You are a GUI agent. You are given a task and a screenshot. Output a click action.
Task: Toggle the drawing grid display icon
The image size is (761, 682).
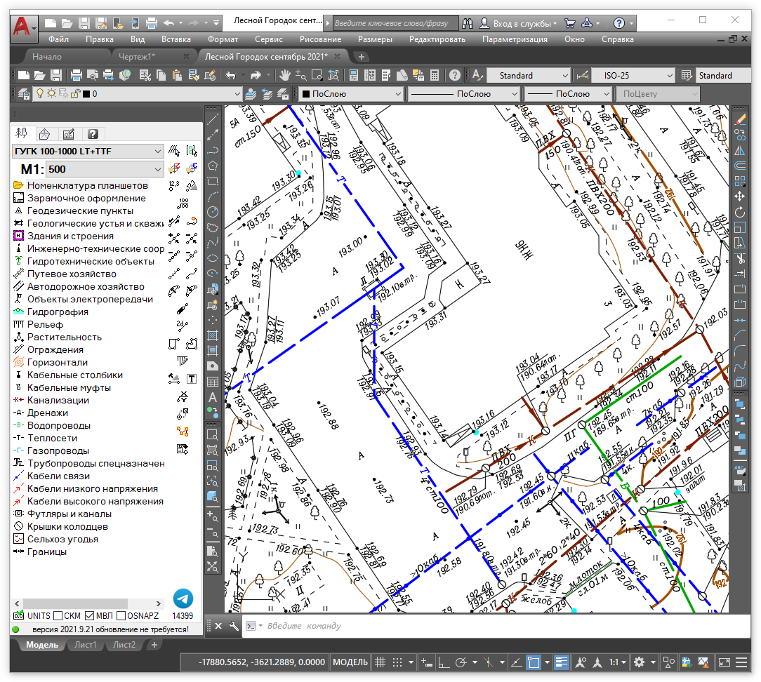tap(380, 662)
